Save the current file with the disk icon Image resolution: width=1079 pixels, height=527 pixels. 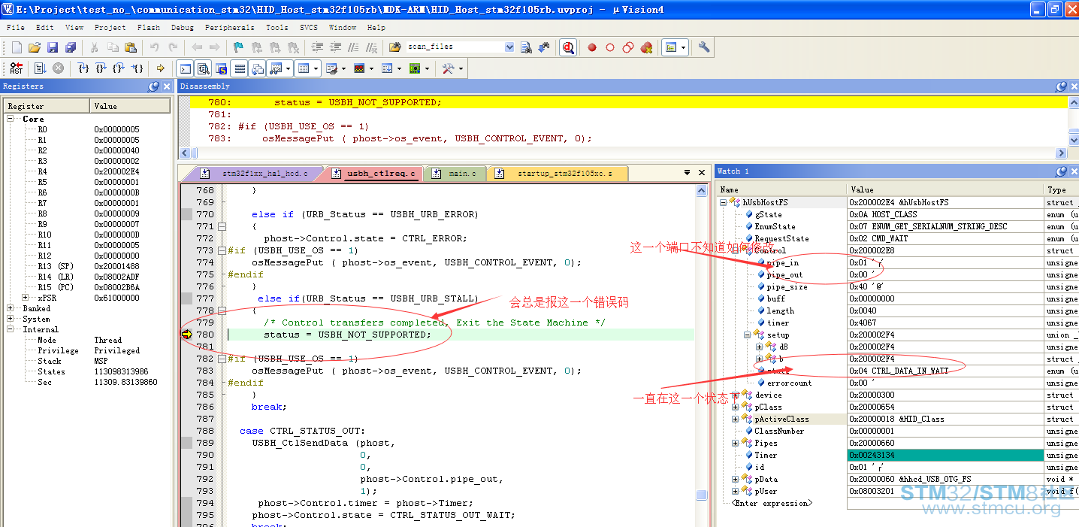tap(53, 47)
